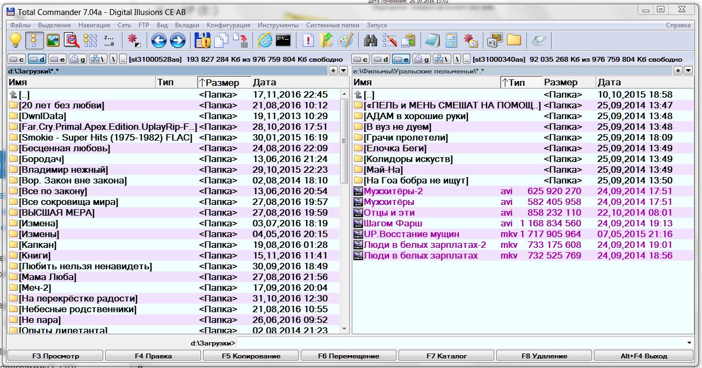Image resolution: width=702 pixels, height=368 pixels.
Task: Click the F5 Копирование button
Action: [x=251, y=356]
